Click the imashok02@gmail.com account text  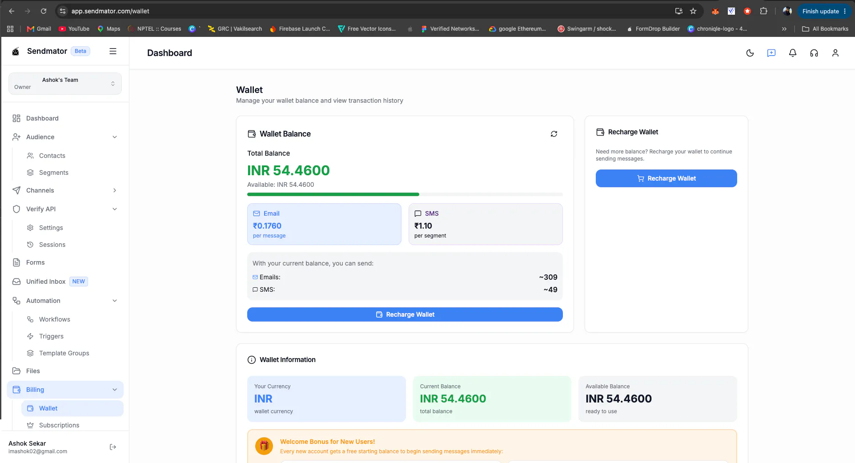click(38, 451)
